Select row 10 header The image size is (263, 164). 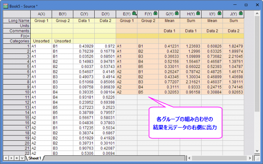[x=17, y=92]
